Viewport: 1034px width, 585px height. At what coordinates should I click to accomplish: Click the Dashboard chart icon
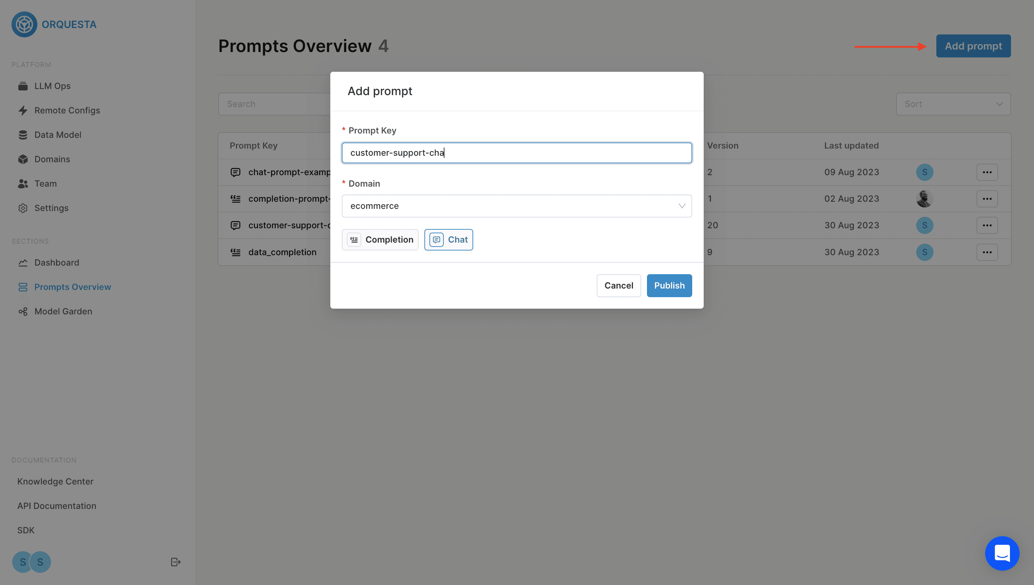click(x=23, y=263)
